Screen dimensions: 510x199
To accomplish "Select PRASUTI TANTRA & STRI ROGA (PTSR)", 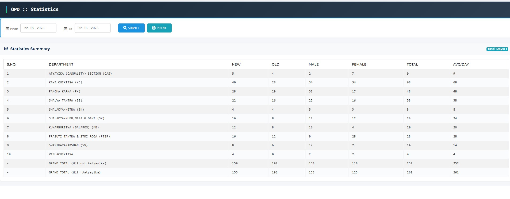I will (79, 136).
